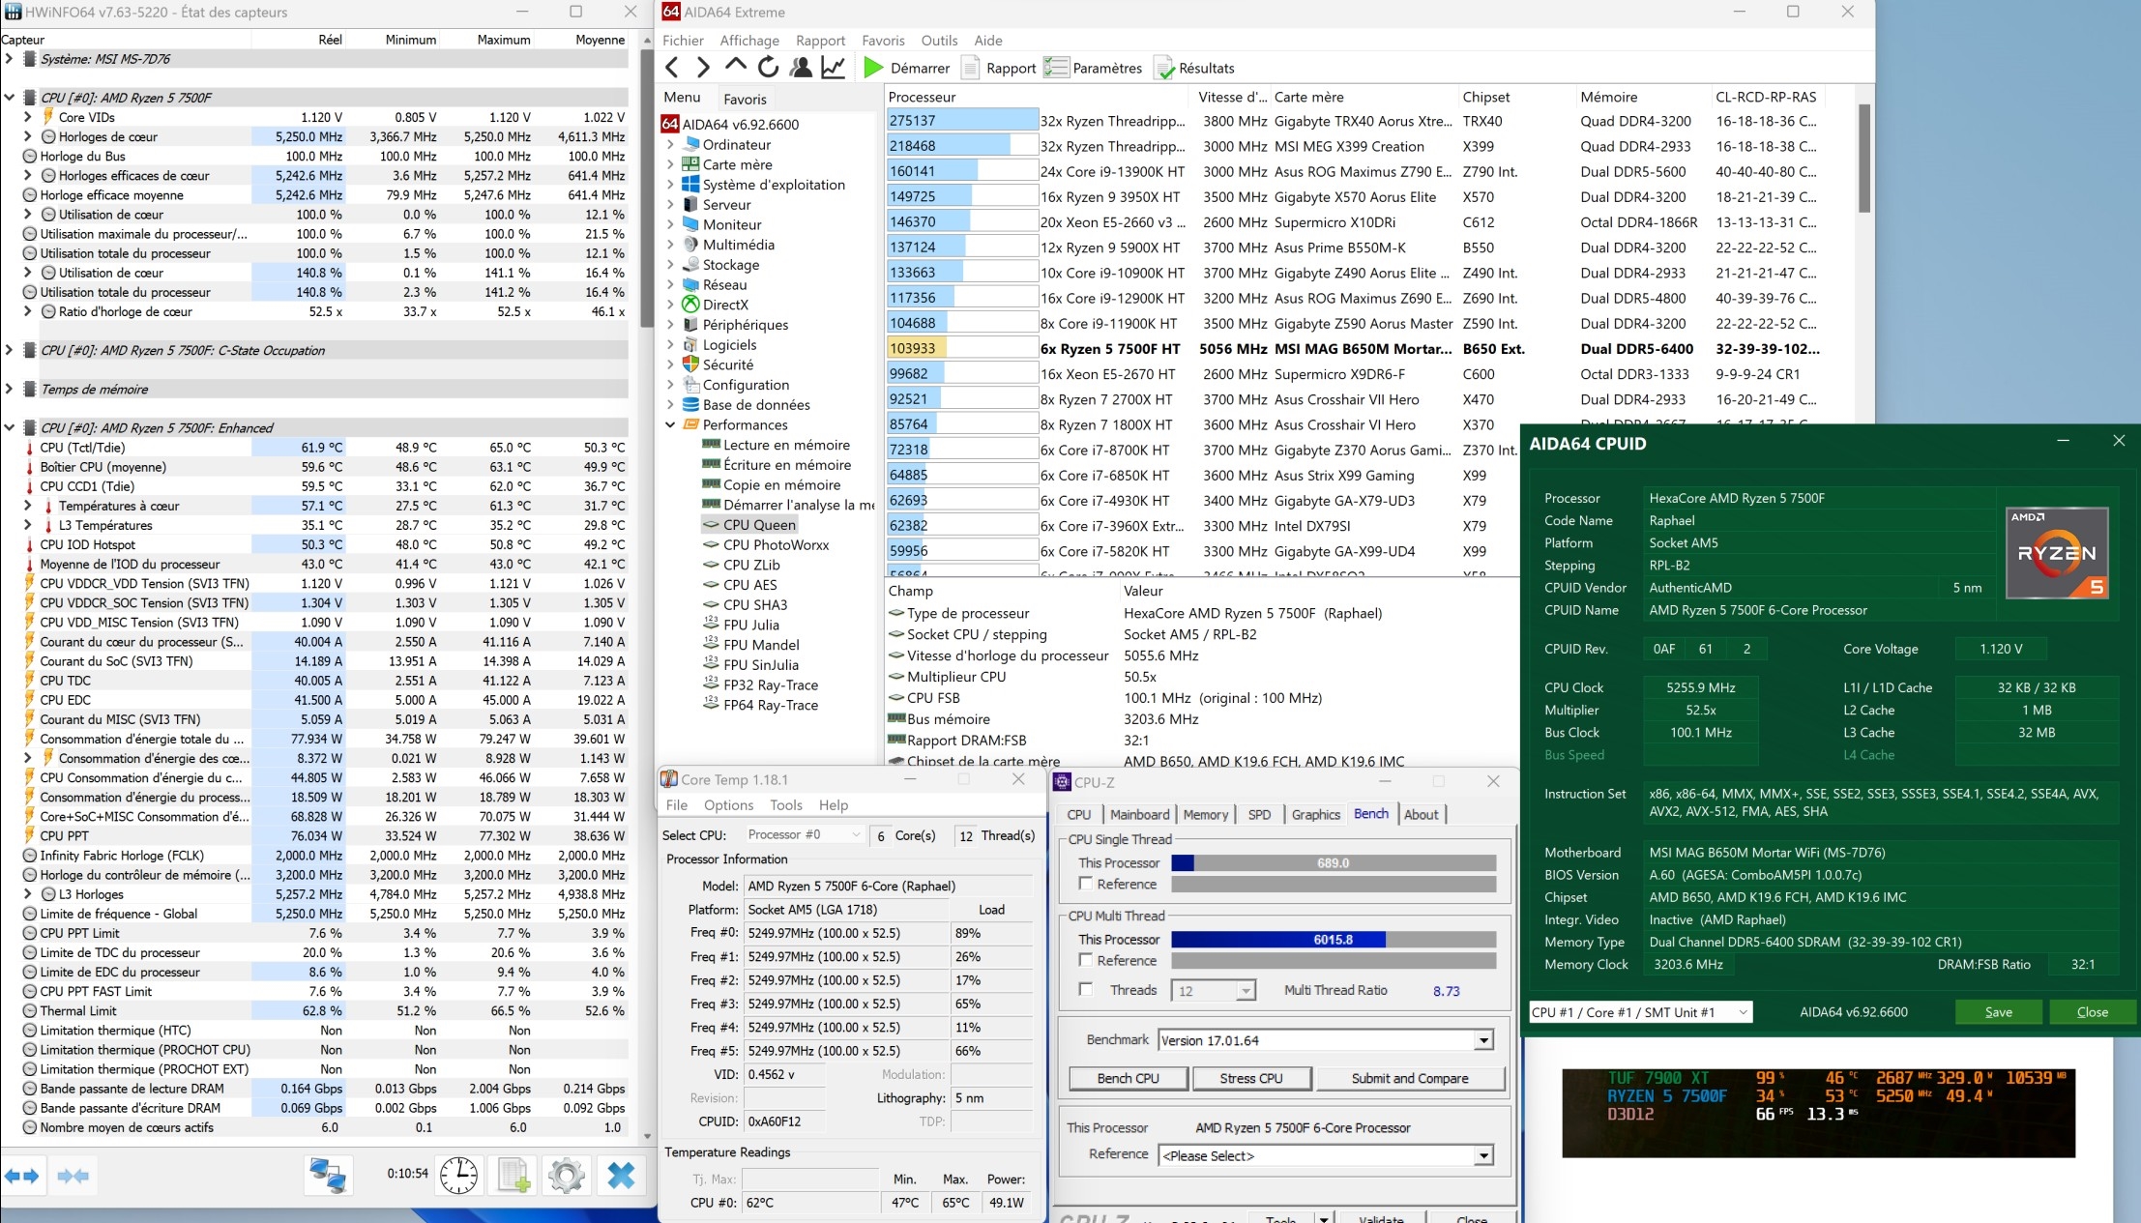Viewport: 2141px width, 1223px height.
Task: Tick CPU-Z Threads checkbox
Action: pyautogui.click(x=1085, y=989)
